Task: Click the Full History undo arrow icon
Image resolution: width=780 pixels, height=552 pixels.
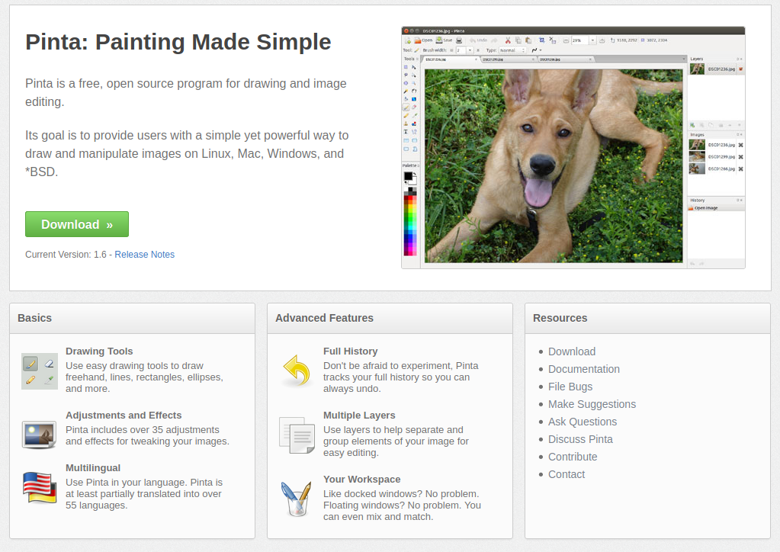Action: coord(297,371)
